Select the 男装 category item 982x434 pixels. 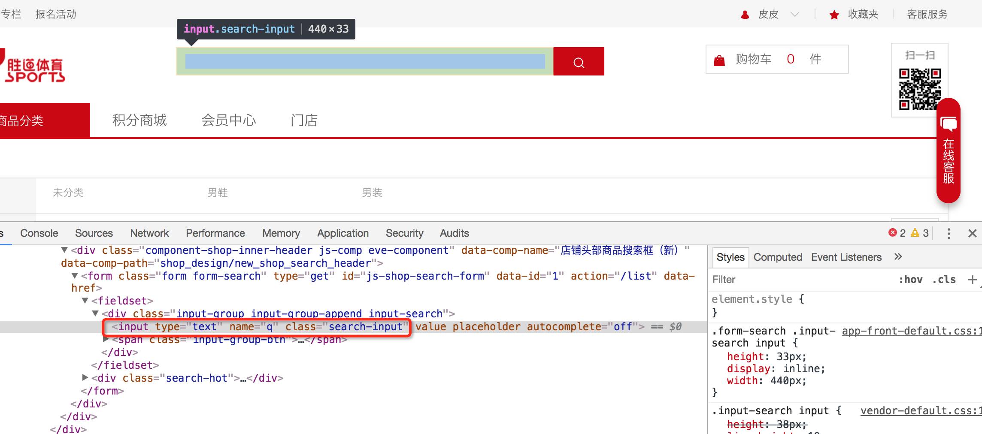pyautogui.click(x=372, y=193)
